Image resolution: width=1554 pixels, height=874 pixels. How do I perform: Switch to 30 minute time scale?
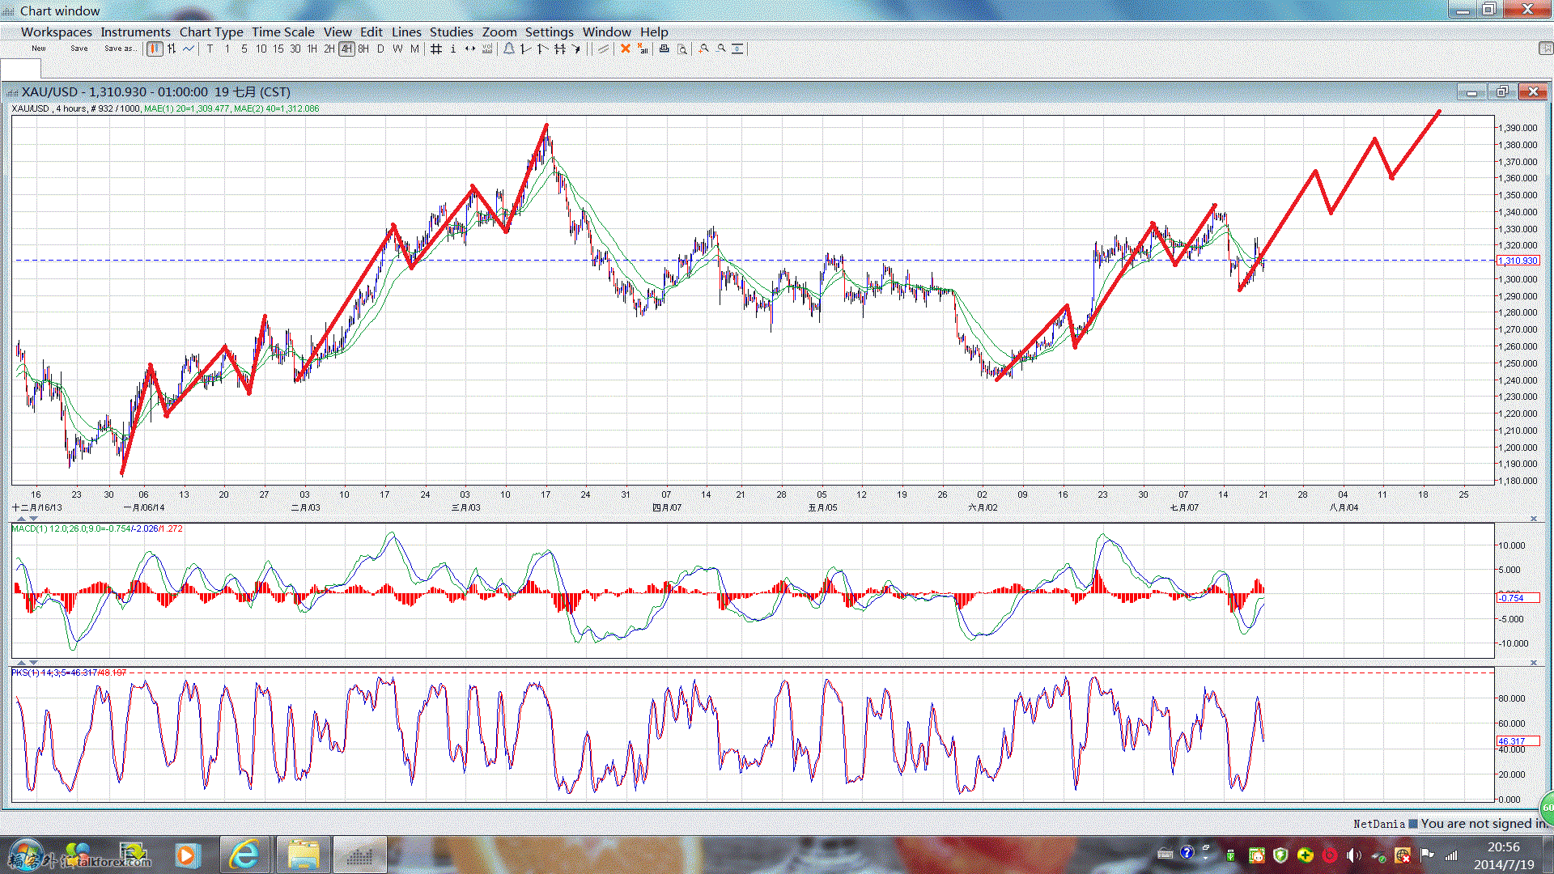tap(295, 49)
